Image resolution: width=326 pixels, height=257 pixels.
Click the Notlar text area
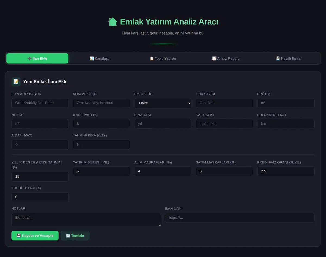point(86,219)
